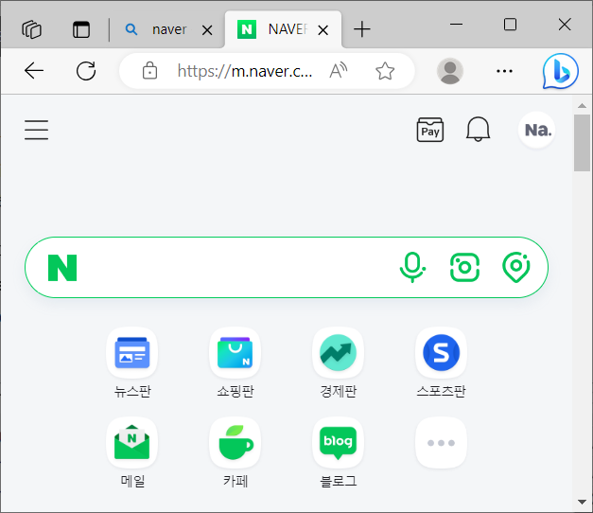
Task: Close the NAVER tab
Action: (x=323, y=30)
